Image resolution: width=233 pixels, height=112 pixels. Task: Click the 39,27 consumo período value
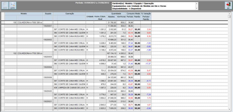tap(130, 29)
